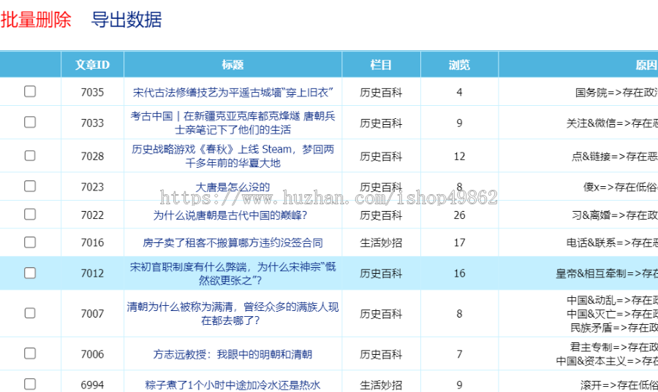Viewport: 658px width, 392px height.
Task: Click 生活妙招 category in row 6994
Action: click(381, 385)
